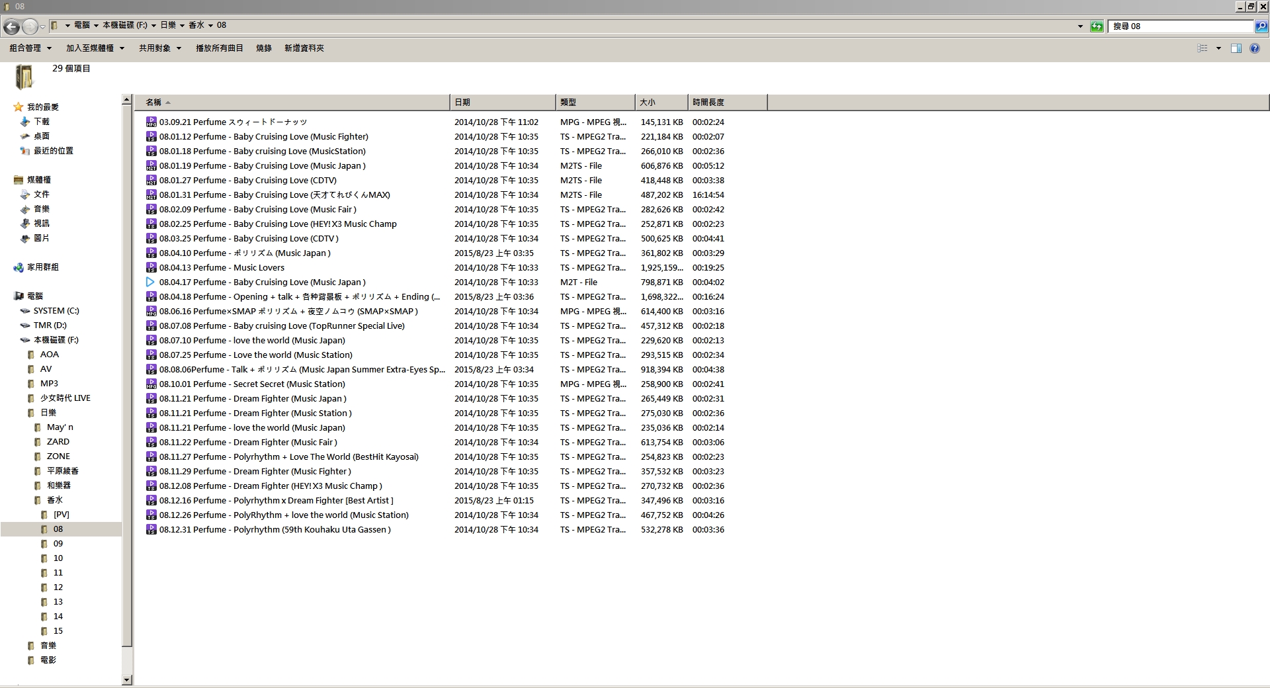The image size is (1270, 688).
Task: Expand breadcrumb arrow after 本機磁碟 (F:)
Action: coord(153,26)
